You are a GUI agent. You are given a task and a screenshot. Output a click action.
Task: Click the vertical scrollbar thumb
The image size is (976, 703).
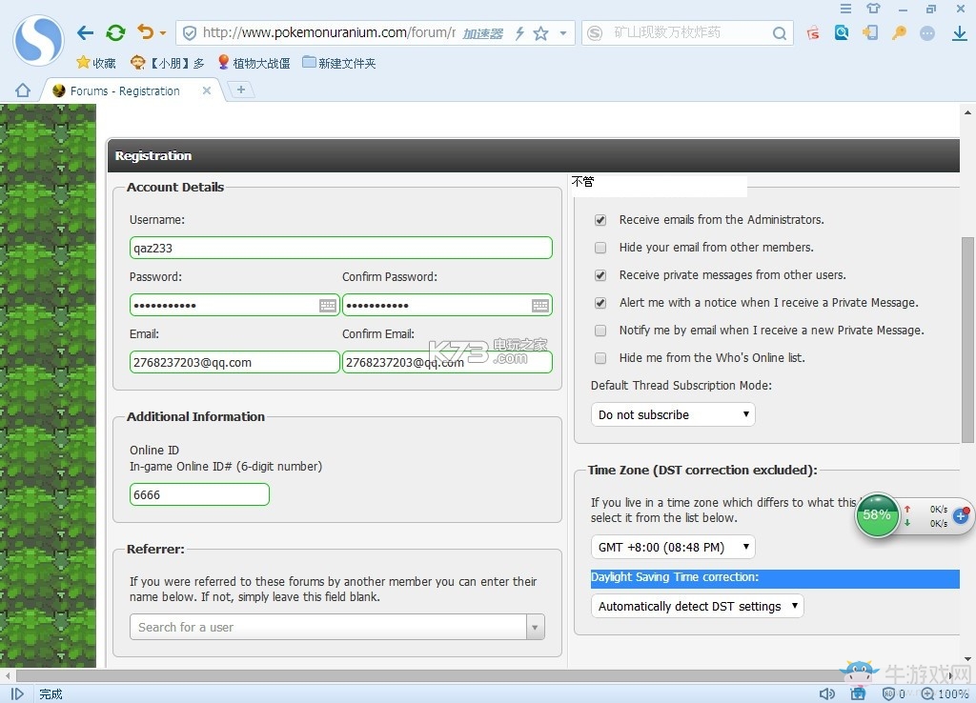(967, 339)
